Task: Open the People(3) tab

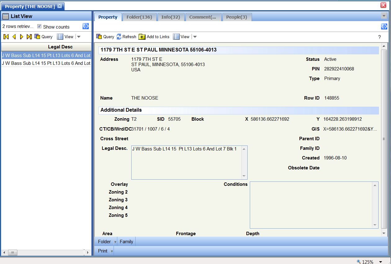Action: (x=236, y=17)
